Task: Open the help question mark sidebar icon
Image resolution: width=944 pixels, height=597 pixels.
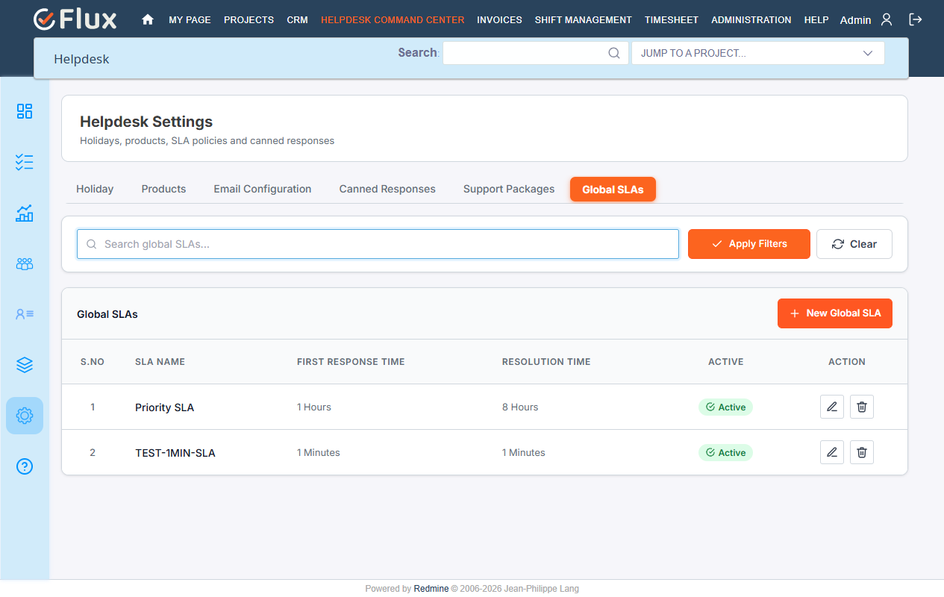Action: tap(25, 466)
